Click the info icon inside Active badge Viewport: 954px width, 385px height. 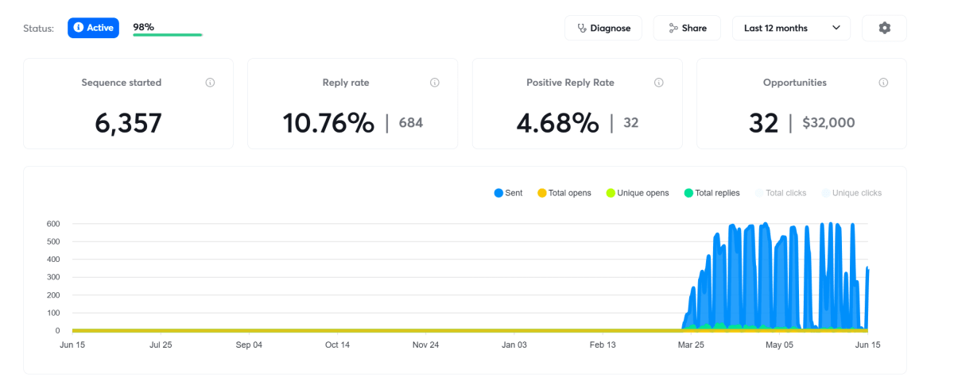(79, 28)
